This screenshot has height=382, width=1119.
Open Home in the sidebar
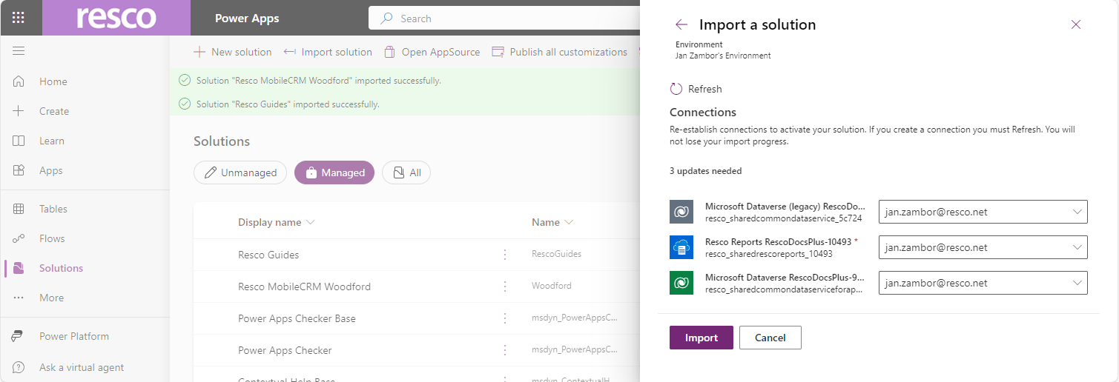[53, 81]
